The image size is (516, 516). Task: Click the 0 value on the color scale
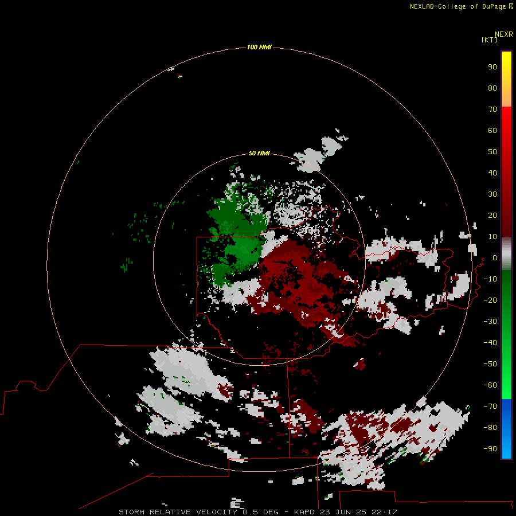(495, 258)
